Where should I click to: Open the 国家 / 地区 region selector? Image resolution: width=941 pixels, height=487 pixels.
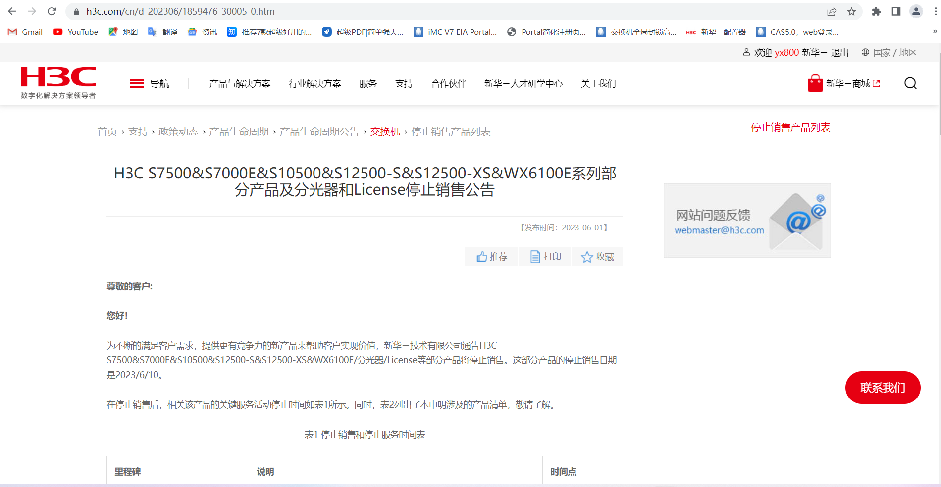[x=889, y=52]
